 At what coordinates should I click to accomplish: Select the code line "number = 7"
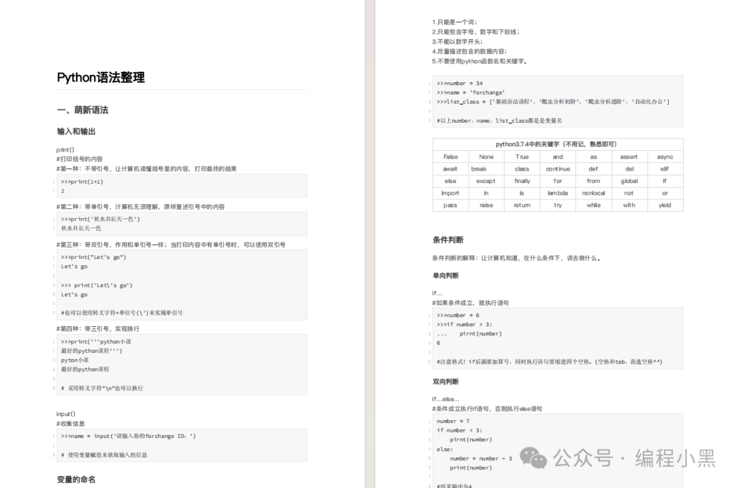453,421
